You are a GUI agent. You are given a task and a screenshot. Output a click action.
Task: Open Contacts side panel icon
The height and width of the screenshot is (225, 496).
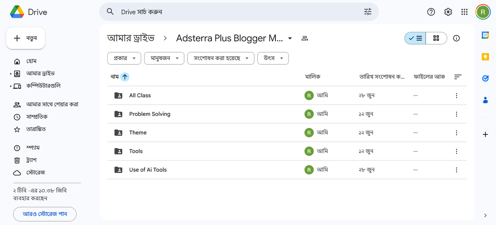point(485,100)
